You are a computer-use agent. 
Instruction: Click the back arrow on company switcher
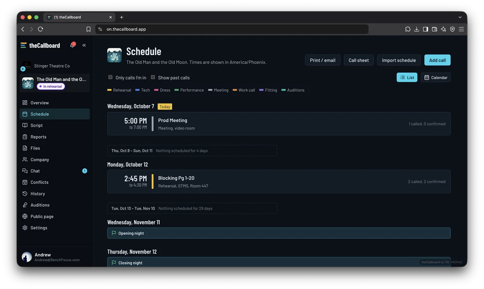coord(23,69)
